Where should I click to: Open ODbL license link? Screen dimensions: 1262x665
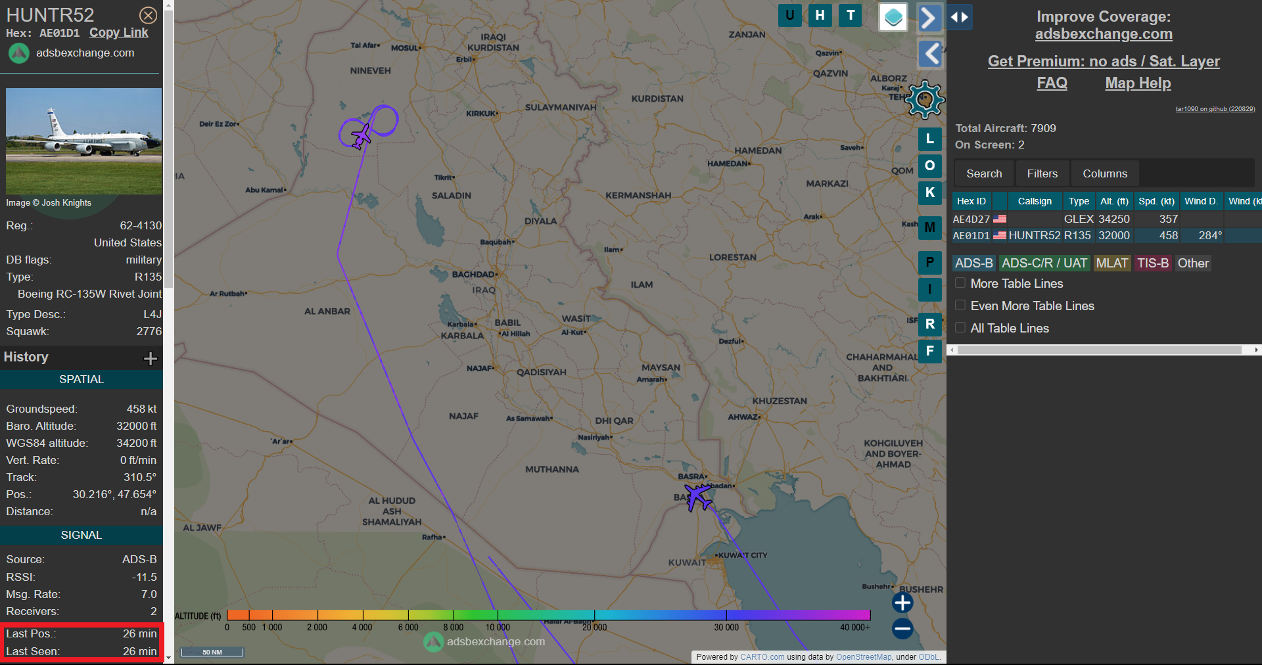928,656
